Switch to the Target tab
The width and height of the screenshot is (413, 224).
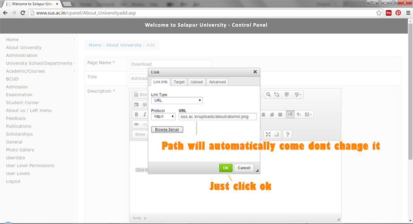(x=179, y=82)
